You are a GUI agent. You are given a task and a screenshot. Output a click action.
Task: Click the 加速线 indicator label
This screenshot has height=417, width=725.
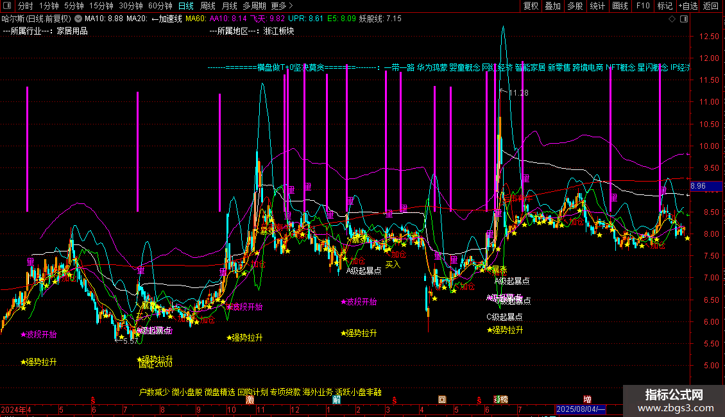click(x=170, y=19)
